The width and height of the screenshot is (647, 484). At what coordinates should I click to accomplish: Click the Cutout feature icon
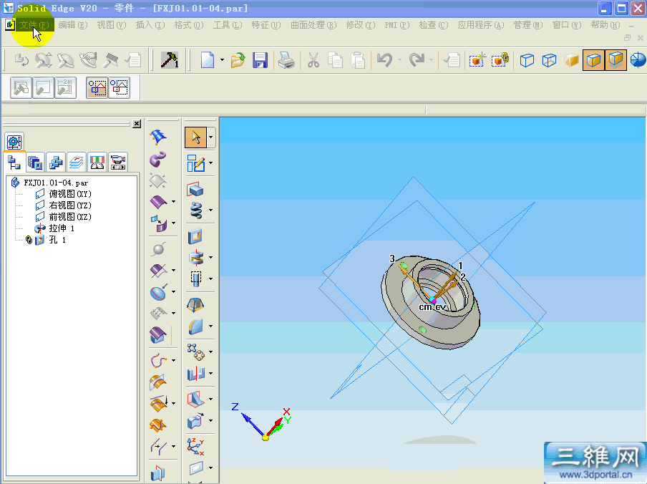click(195, 237)
